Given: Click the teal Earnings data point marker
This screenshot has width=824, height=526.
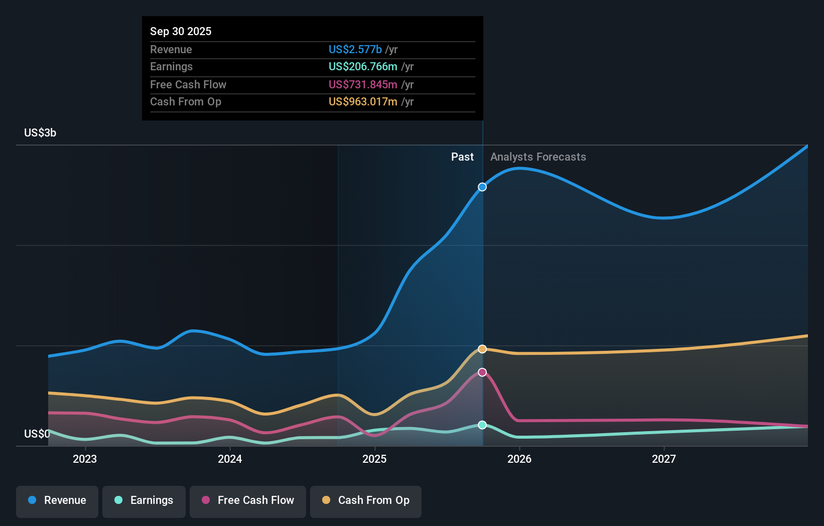Looking at the screenshot, I should click(x=482, y=425).
